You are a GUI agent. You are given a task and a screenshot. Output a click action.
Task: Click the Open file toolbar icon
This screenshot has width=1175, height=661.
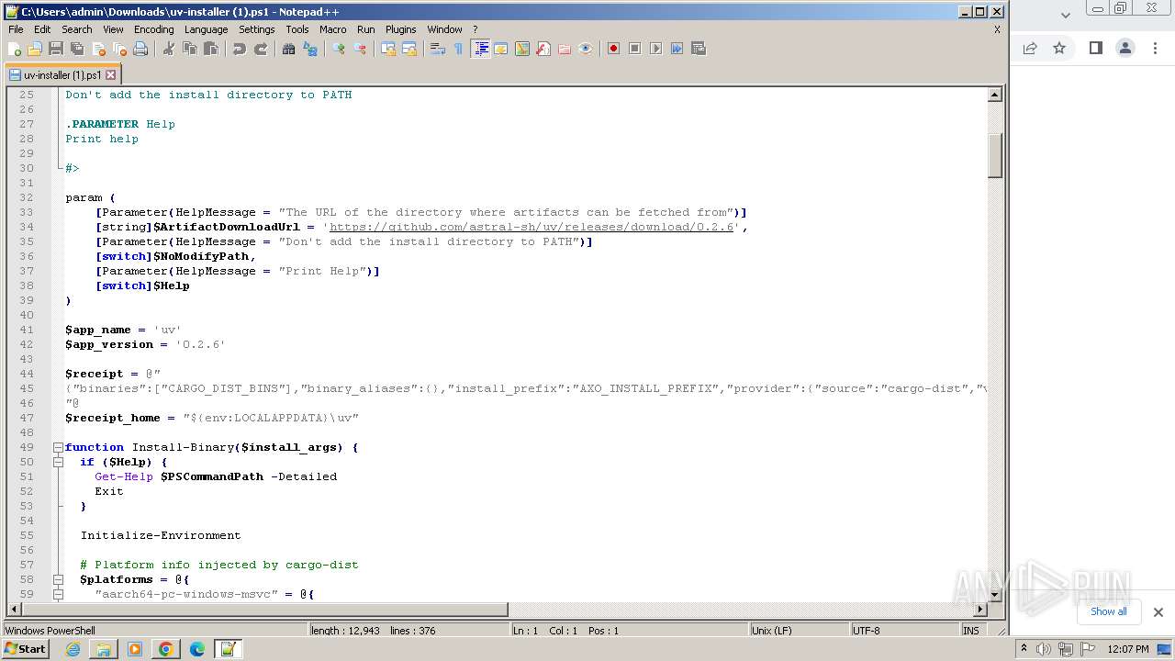pyautogui.click(x=35, y=49)
